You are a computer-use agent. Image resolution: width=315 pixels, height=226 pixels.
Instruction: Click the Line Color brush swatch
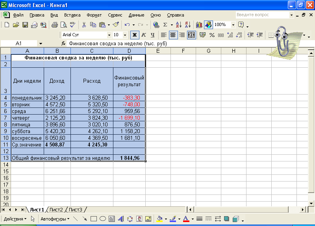pyautogui.click(x=173, y=219)
